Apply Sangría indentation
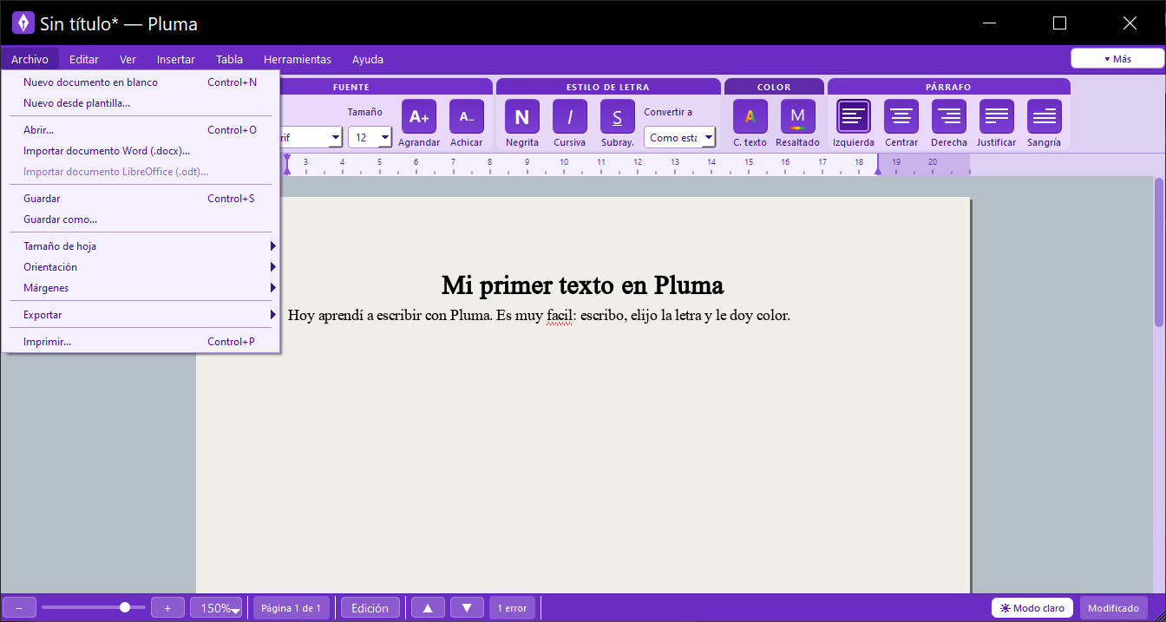This screenshot has height=622, width=1166. (1045, 116)
